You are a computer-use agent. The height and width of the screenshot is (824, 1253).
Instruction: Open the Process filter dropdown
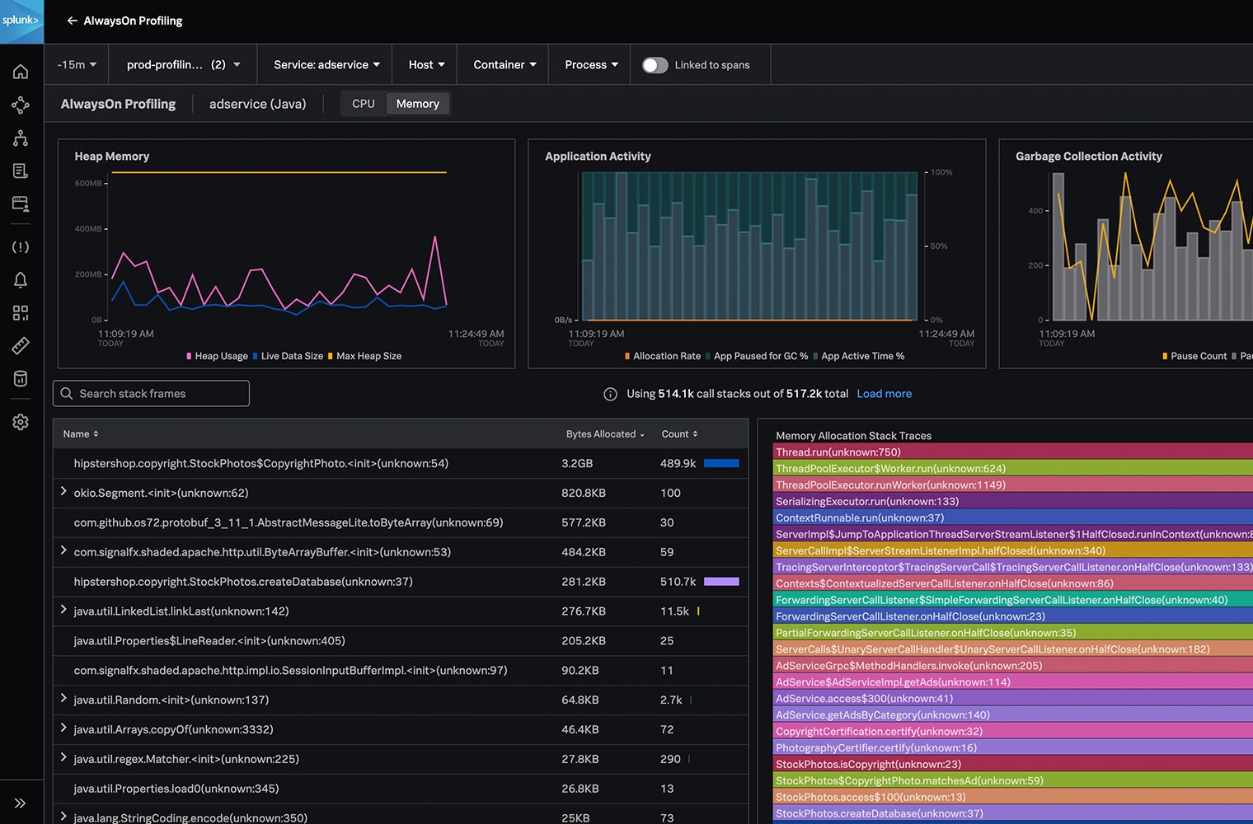[591, 64]
